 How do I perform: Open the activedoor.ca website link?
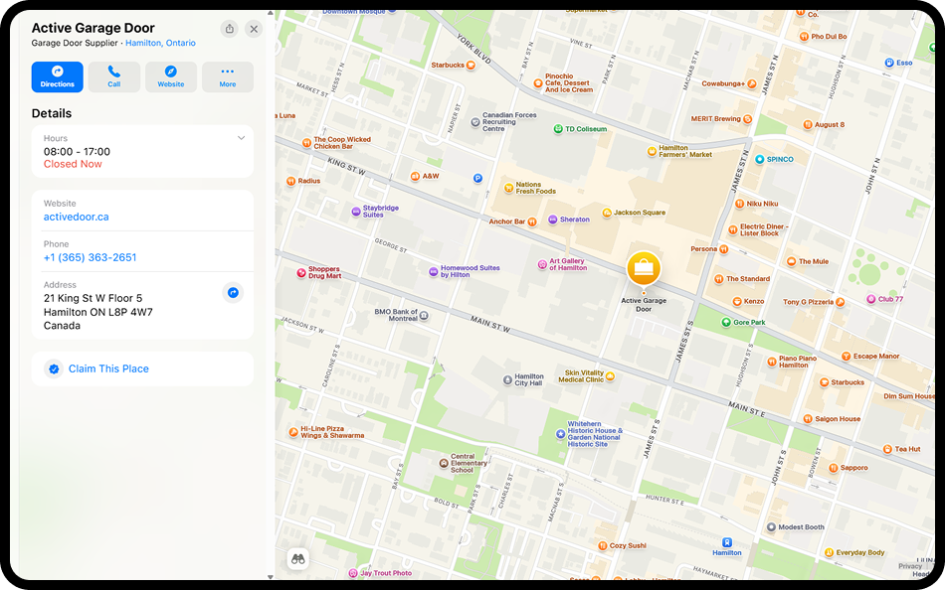coord(76,217)
